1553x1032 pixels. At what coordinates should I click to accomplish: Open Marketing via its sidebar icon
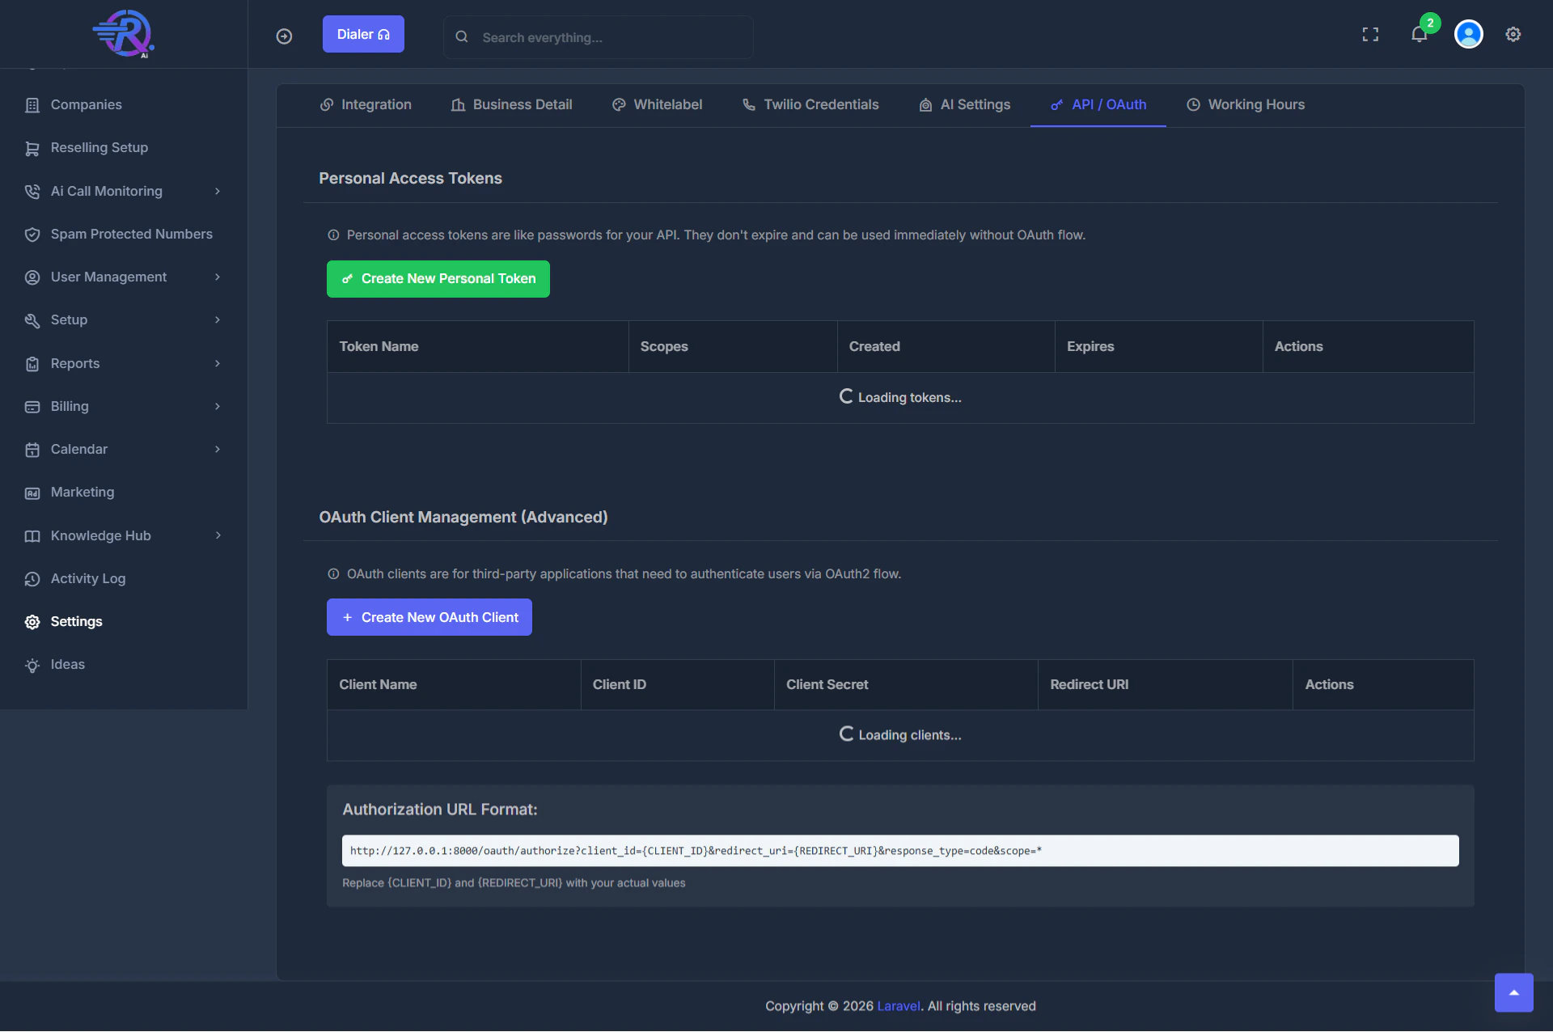pos(32,492)
